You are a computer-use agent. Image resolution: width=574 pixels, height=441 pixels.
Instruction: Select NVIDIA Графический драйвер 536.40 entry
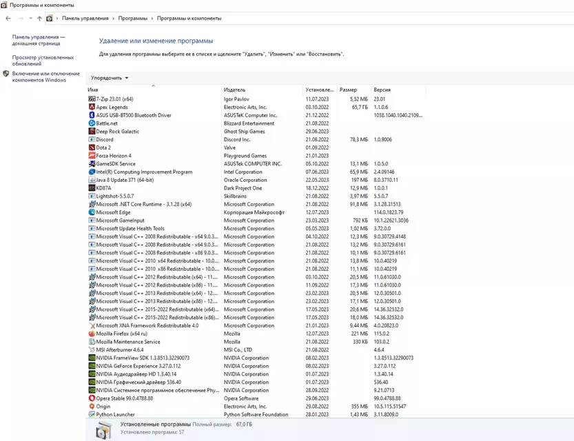pos(139,382)
